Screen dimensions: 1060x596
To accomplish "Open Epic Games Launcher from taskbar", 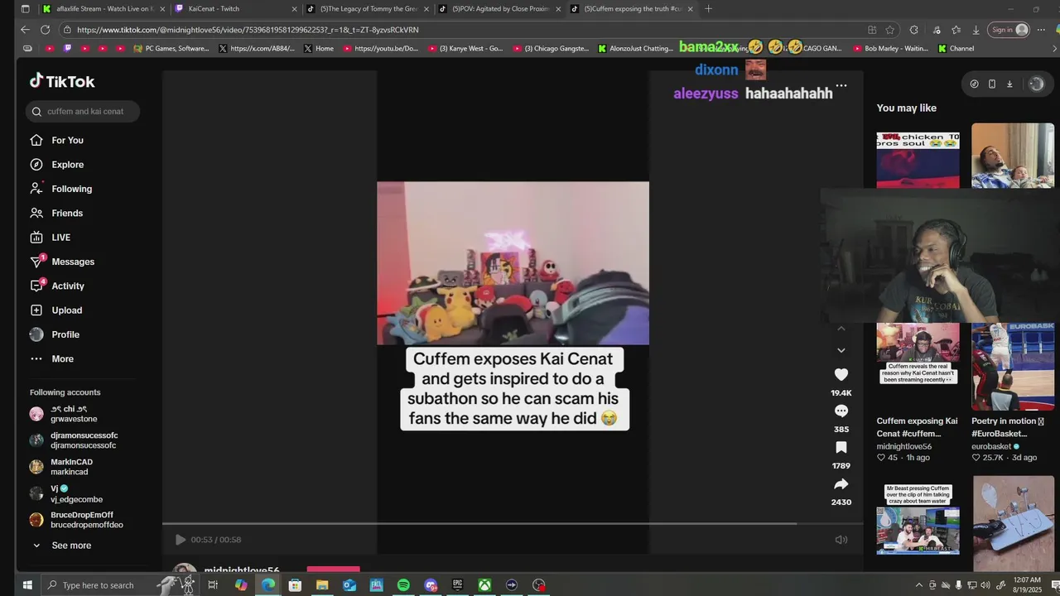I will pos(457,585).
